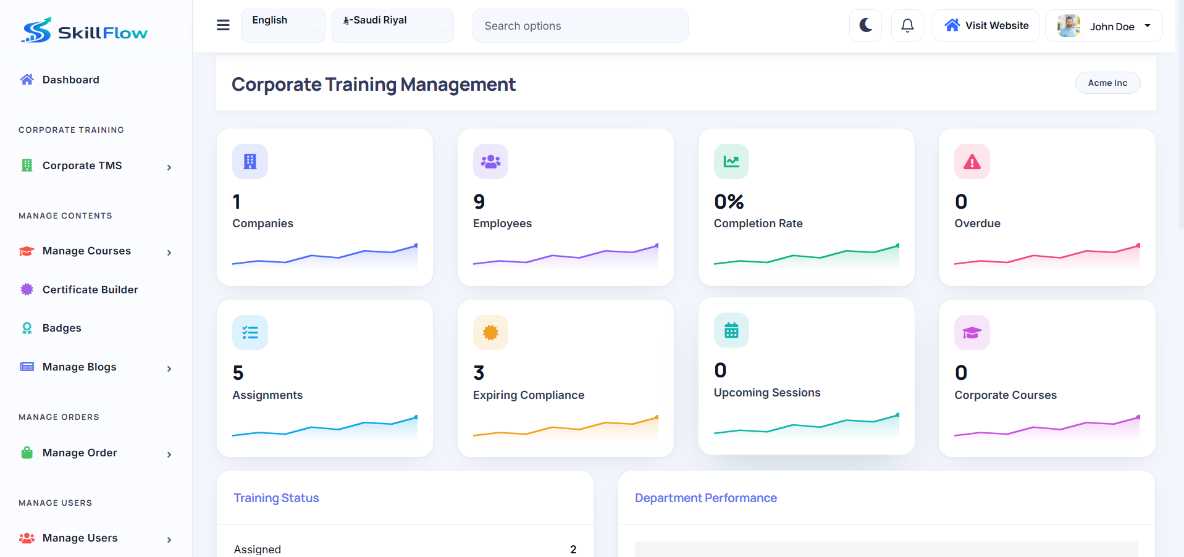Click the Training Status heading
The width and height of the screenshot is (1184, 557).
click(276, 498)
